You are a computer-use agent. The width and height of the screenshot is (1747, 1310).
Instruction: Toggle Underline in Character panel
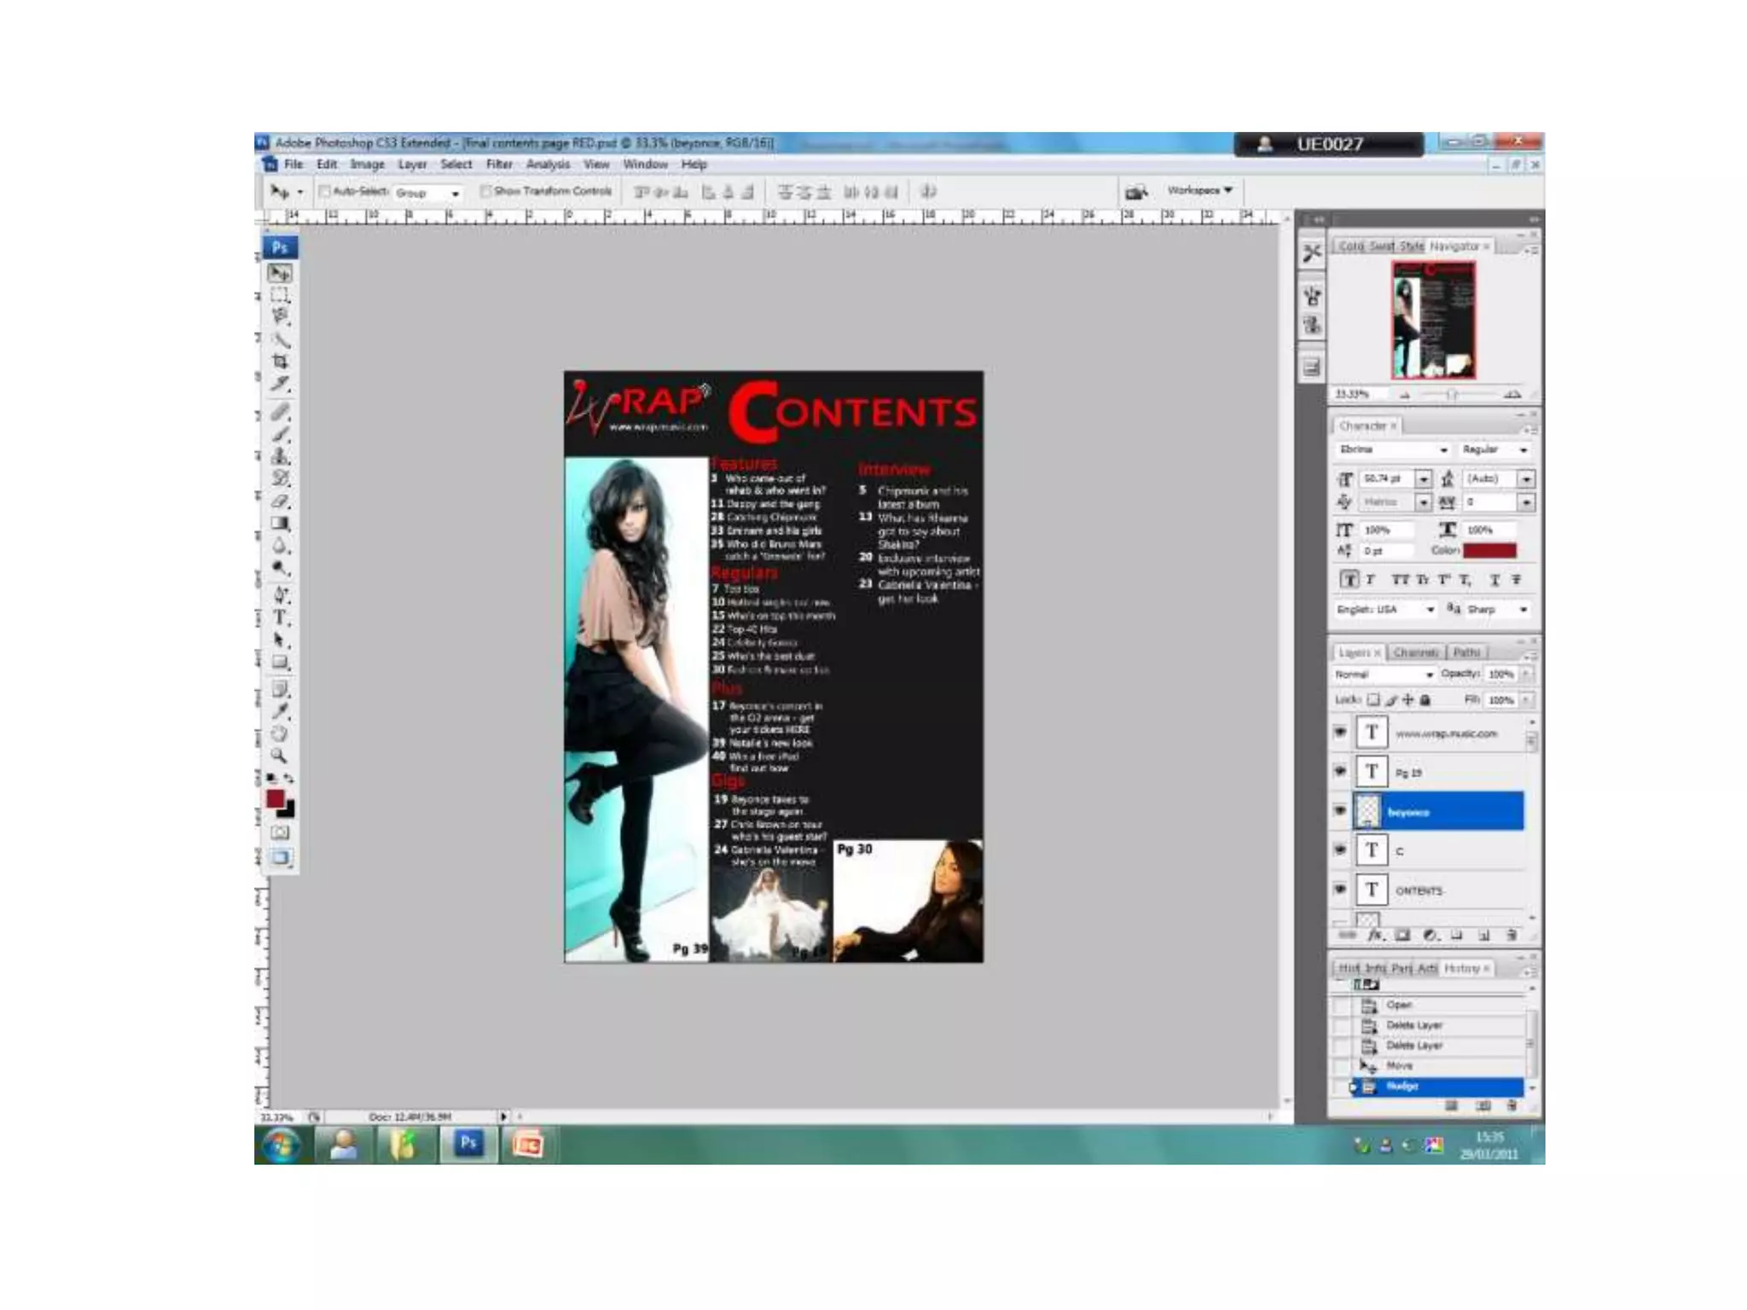(x=1495, y=580)
